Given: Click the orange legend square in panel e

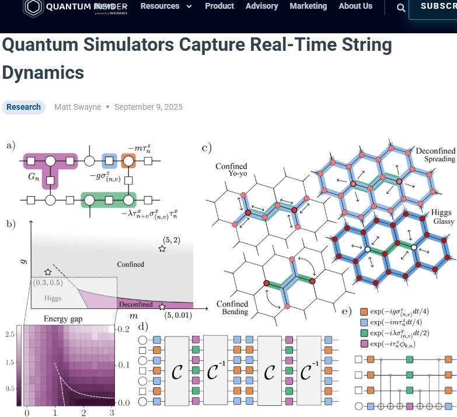Looking at the screenshot, I should click(364, 312).
